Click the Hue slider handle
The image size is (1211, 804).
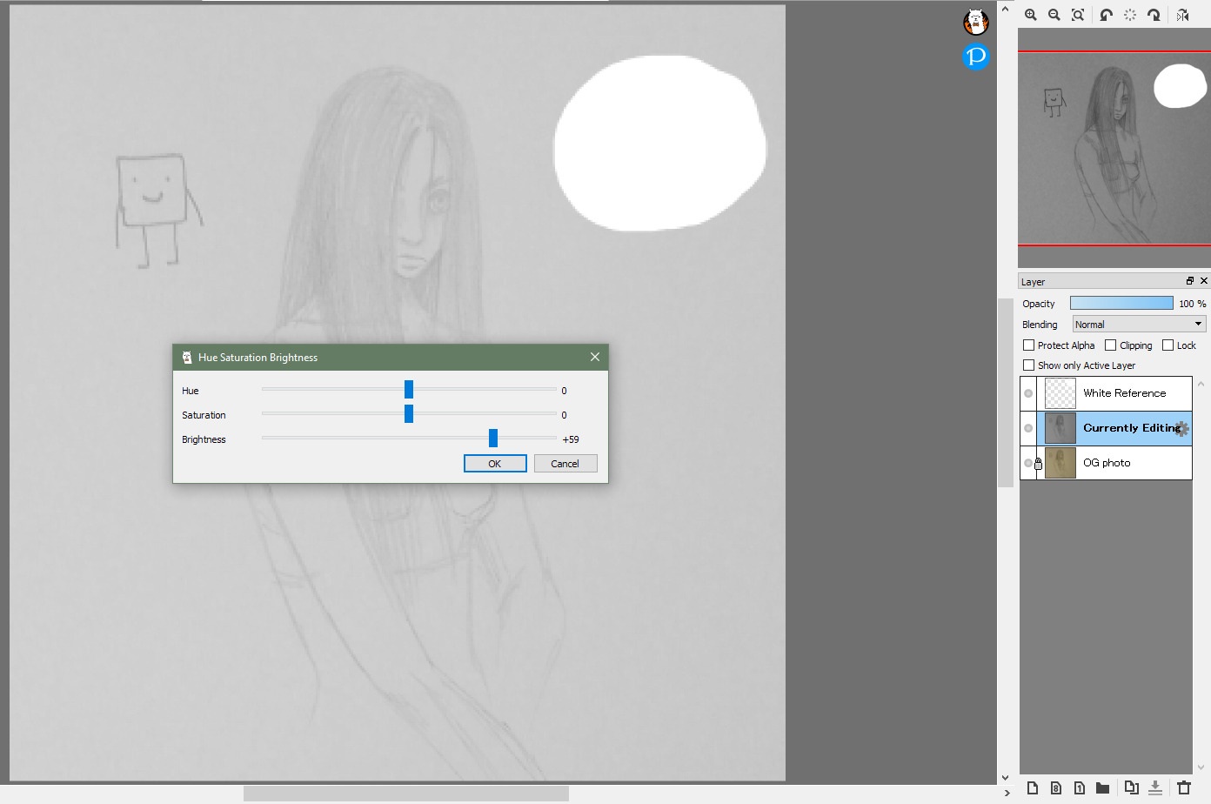(409, 389)
